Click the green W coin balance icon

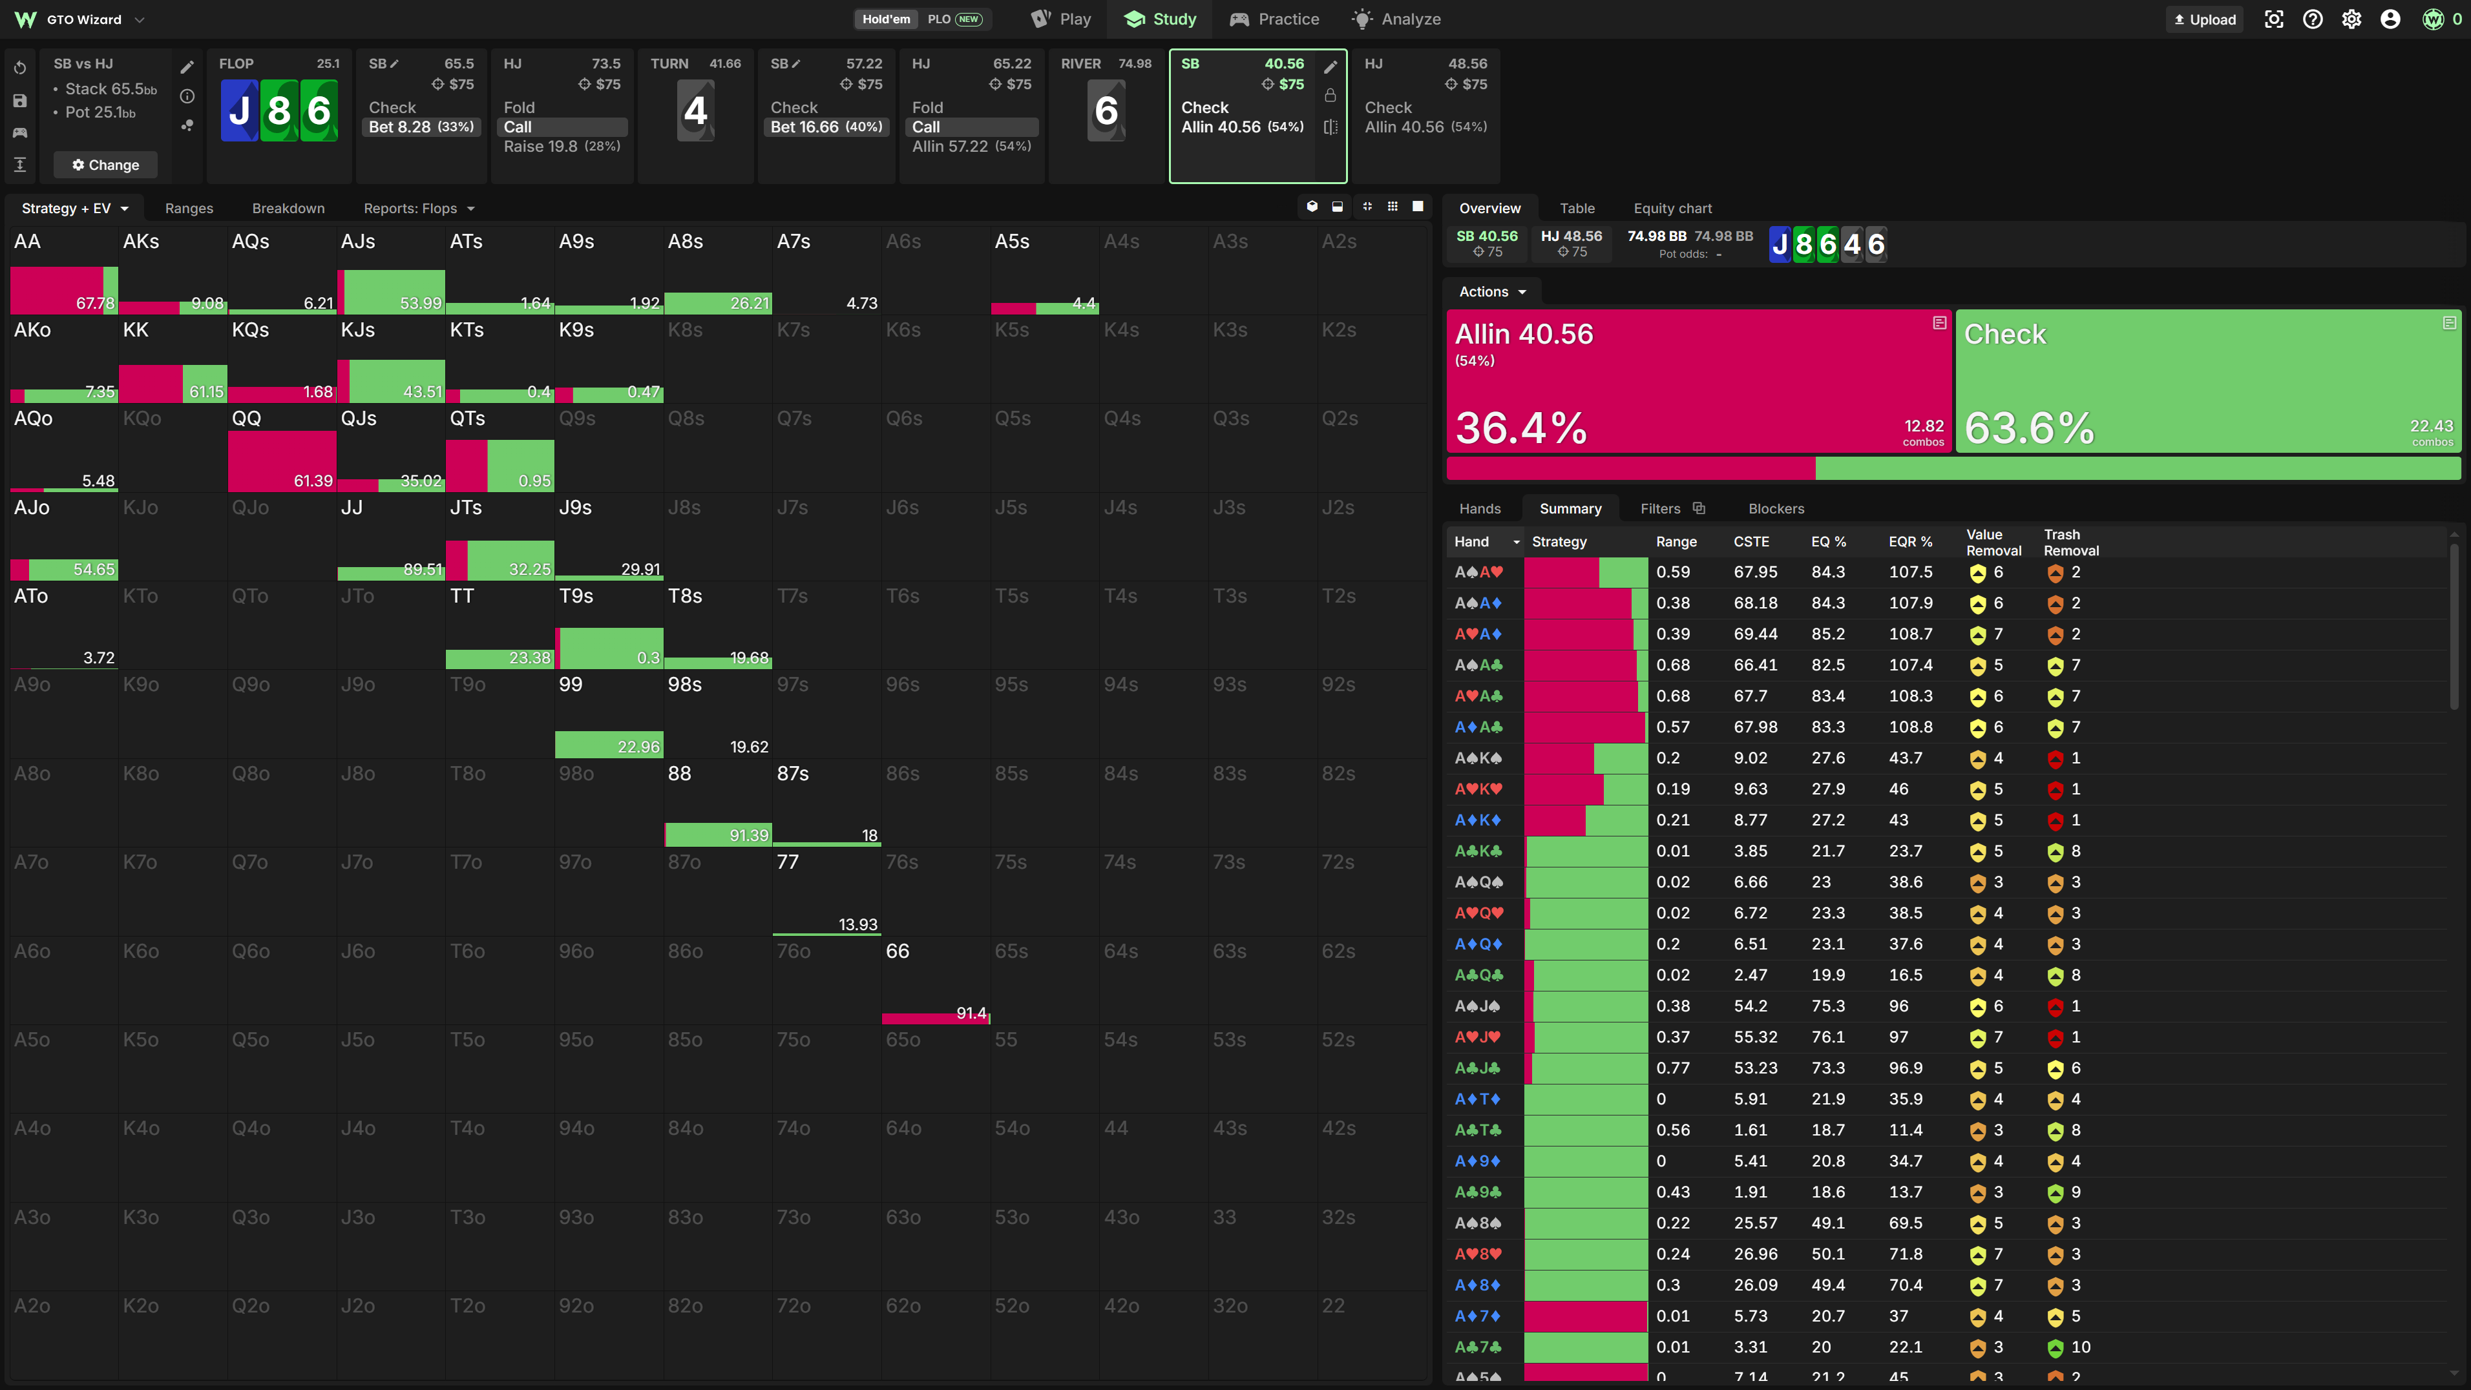2433,19
